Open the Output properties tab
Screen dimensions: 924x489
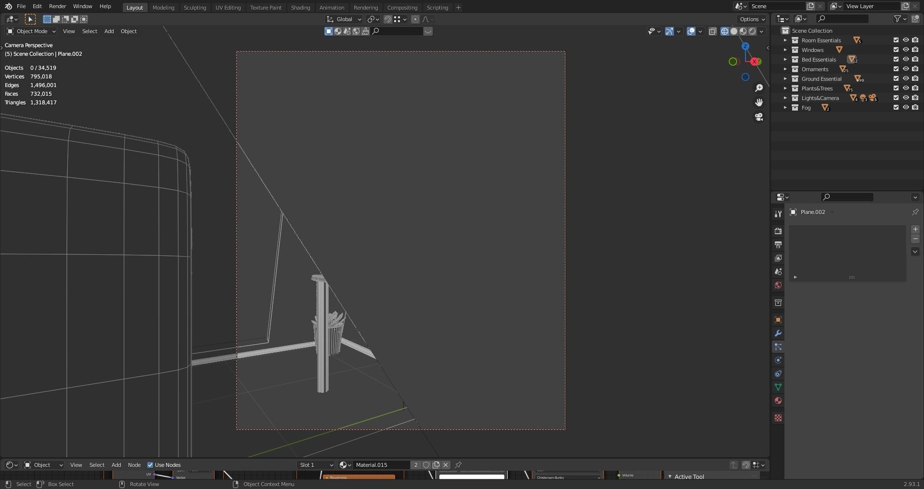[x=778, y=245]
